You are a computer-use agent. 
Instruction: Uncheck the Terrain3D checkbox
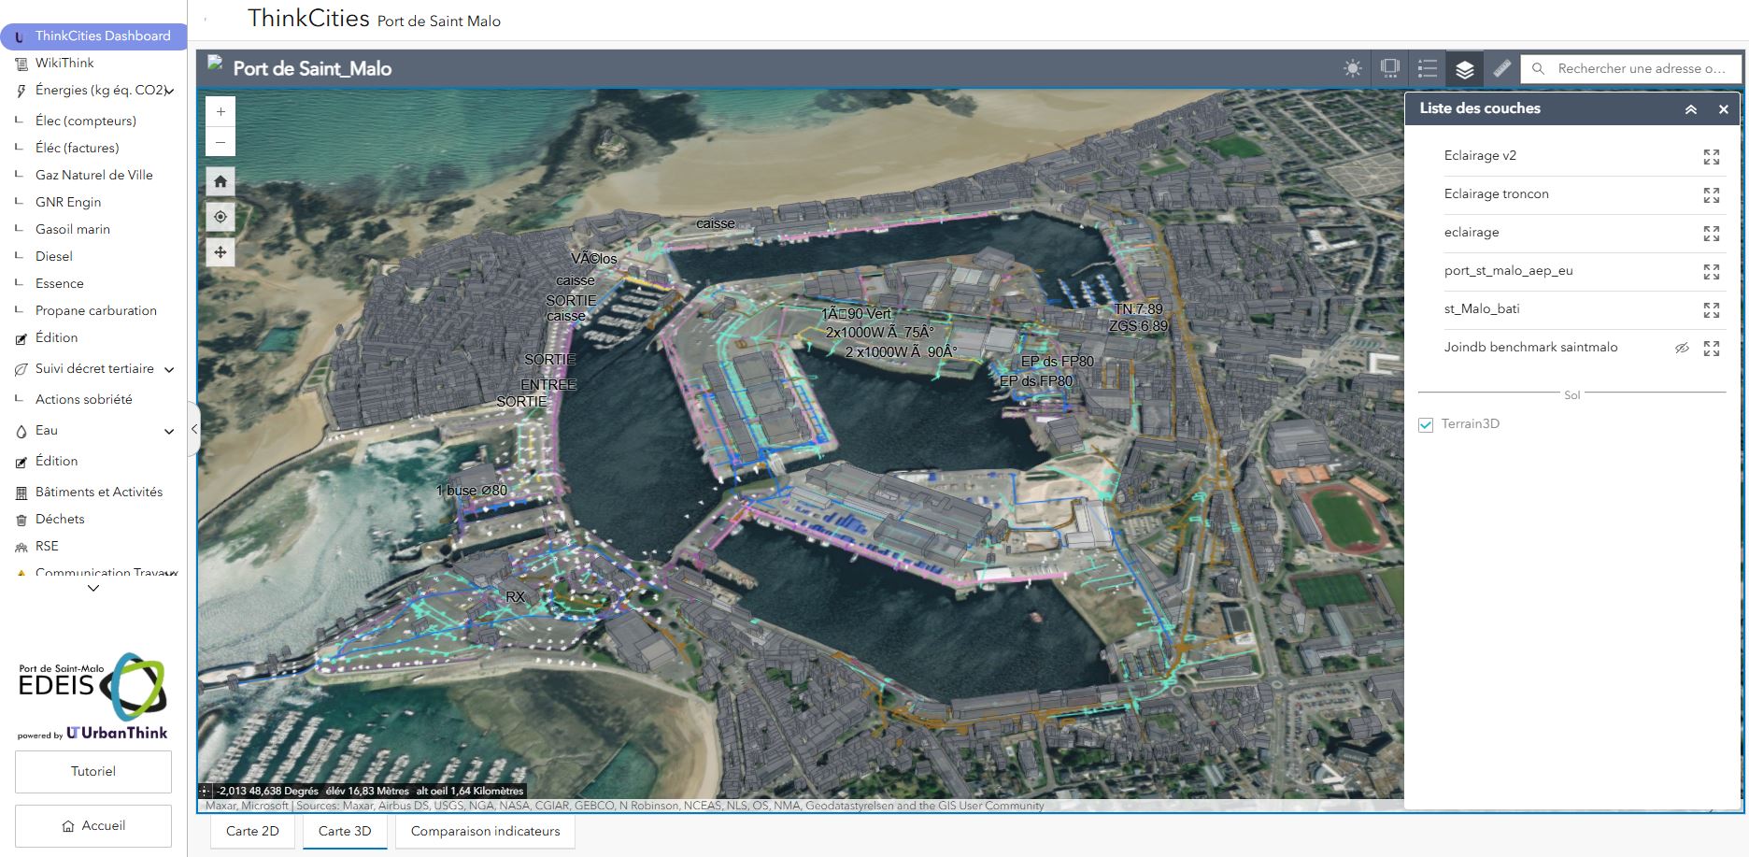[x=1424, y=424]
